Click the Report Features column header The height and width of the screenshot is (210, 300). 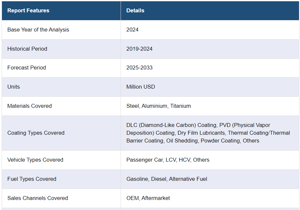point(28,10)
